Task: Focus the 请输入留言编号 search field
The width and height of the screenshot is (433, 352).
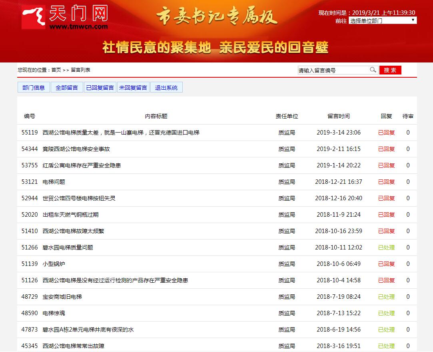Action: click(333, 70)
